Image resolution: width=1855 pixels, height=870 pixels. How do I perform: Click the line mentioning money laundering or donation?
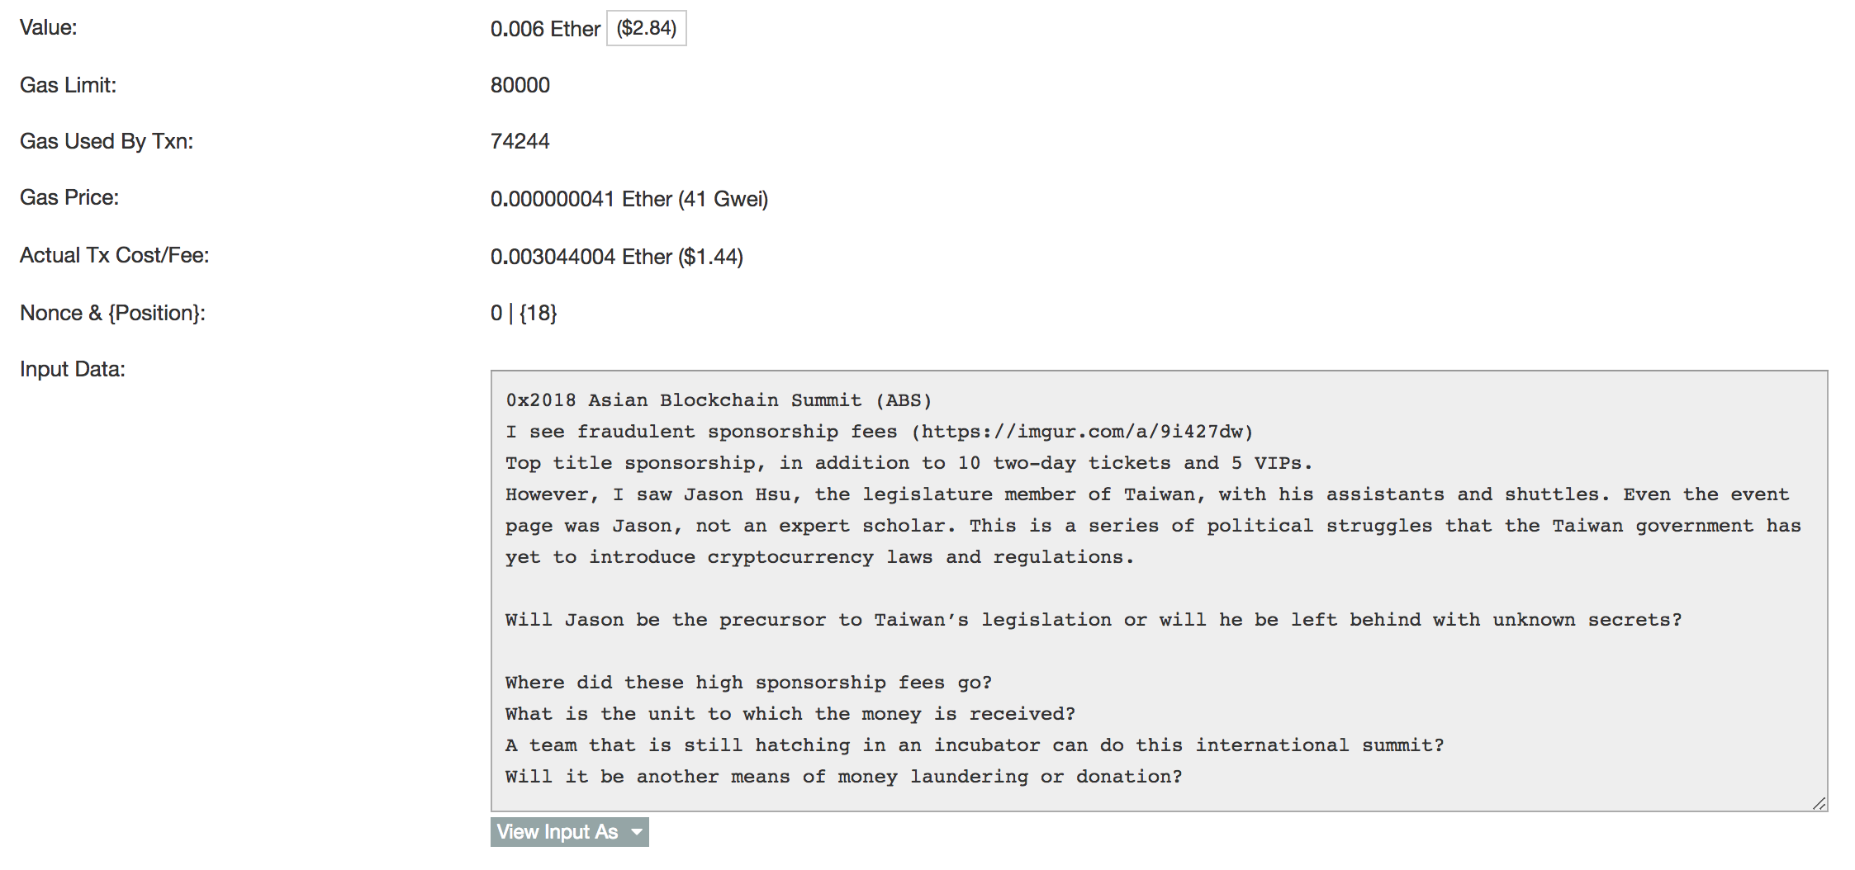click(x=844, y=777)
